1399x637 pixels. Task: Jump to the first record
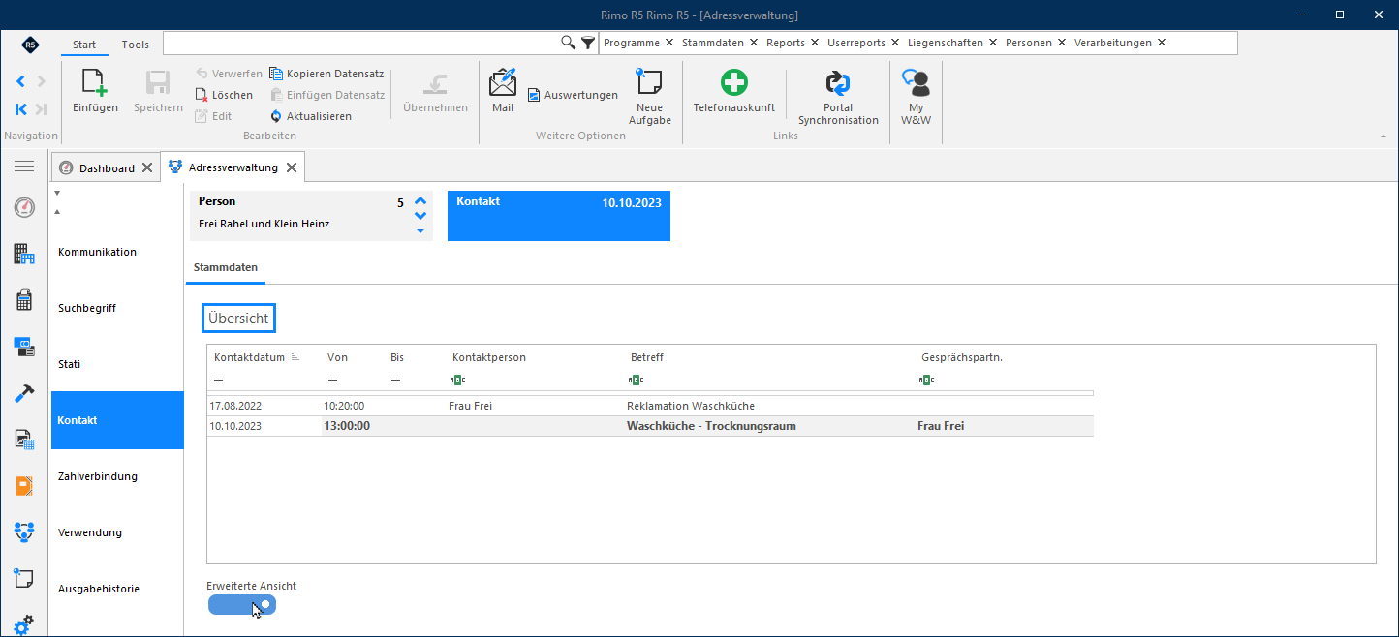pyautogui.click(x=21, y=109)
